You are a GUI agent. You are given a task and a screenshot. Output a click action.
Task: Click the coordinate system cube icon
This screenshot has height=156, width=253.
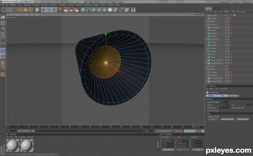(60, 10)
